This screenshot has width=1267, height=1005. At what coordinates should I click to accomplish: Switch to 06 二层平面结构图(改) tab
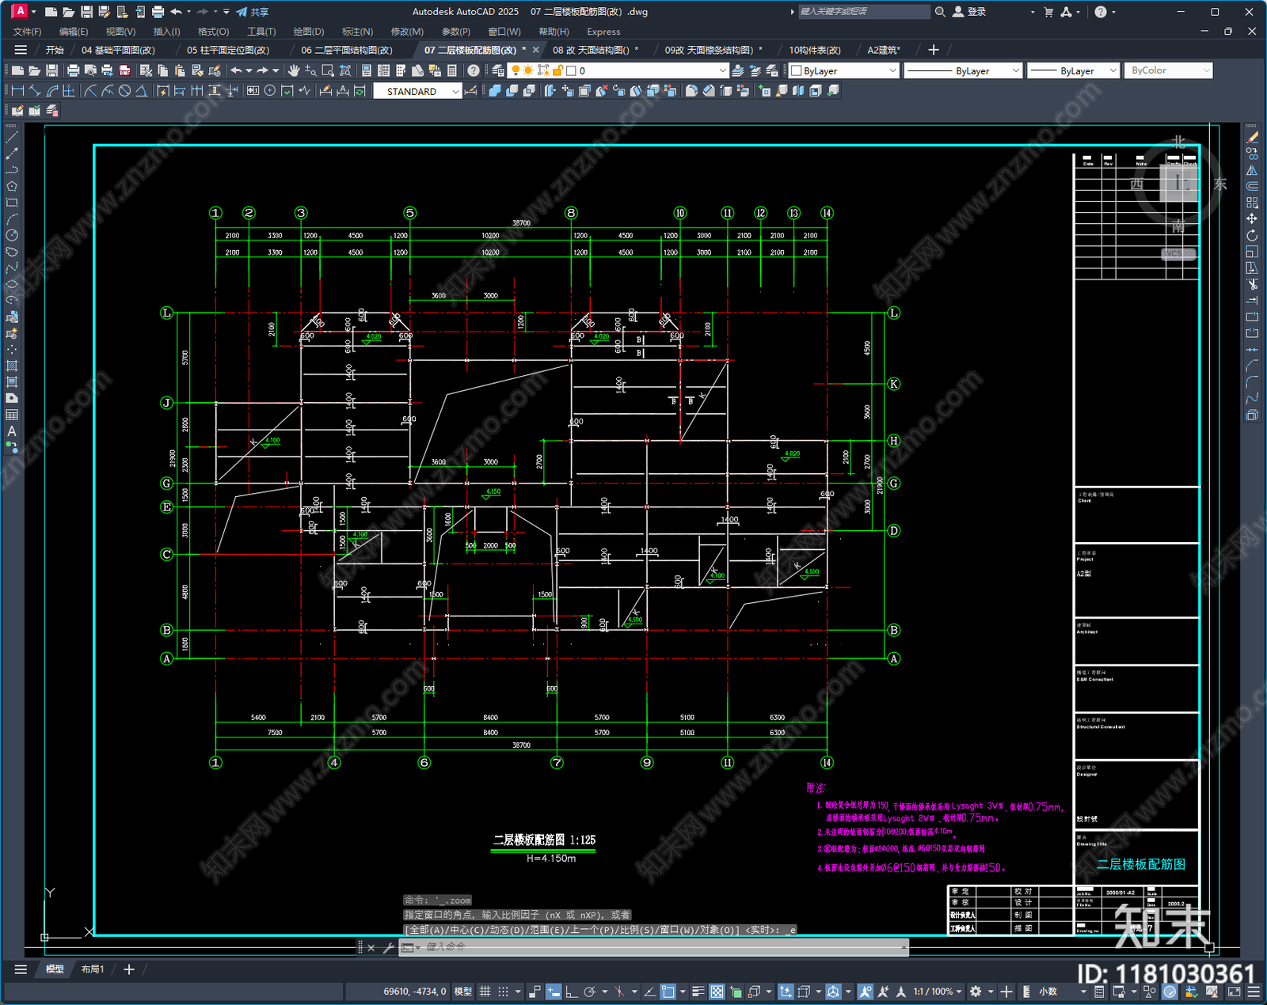346,50
